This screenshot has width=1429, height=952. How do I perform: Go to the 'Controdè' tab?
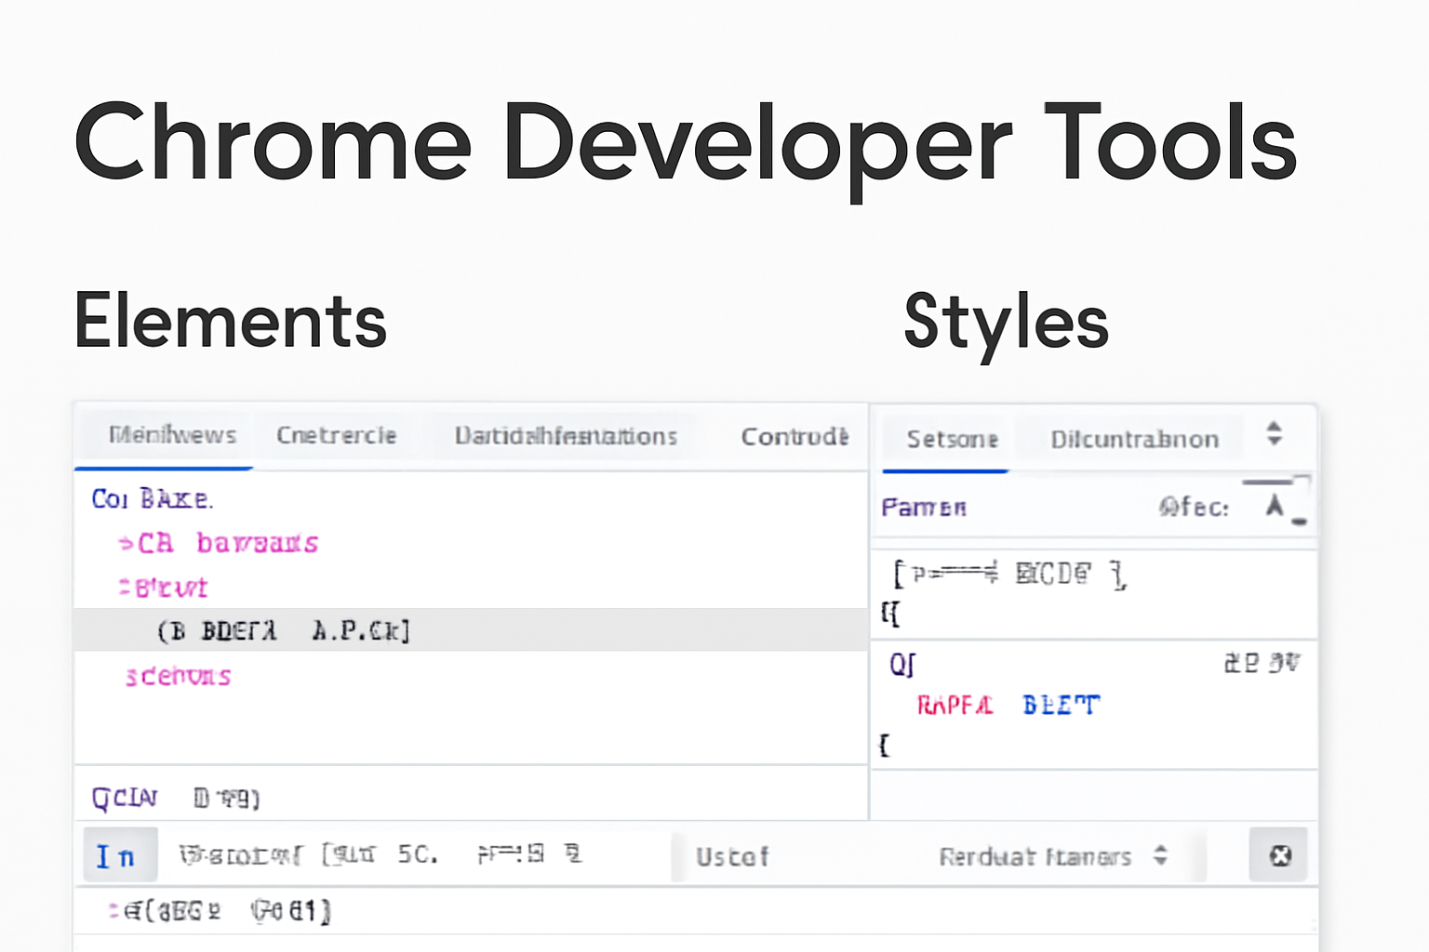[795, 436]
